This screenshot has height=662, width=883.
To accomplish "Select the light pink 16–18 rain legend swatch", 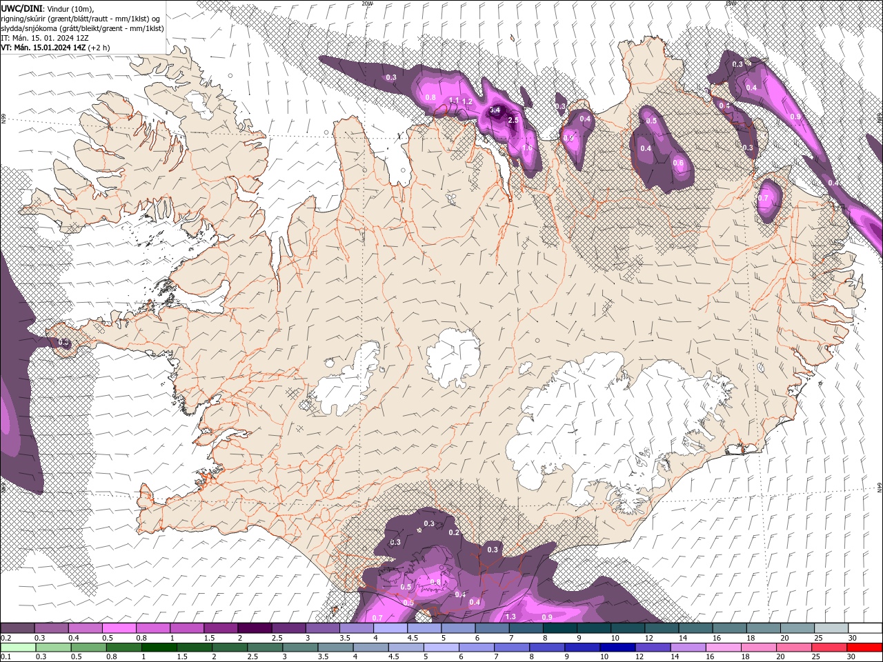I will pyautogui.click(x=723, y=647).
